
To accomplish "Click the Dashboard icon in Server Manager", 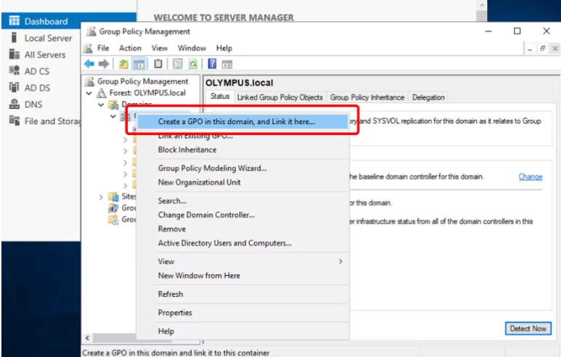I will (x=15, y=21).
